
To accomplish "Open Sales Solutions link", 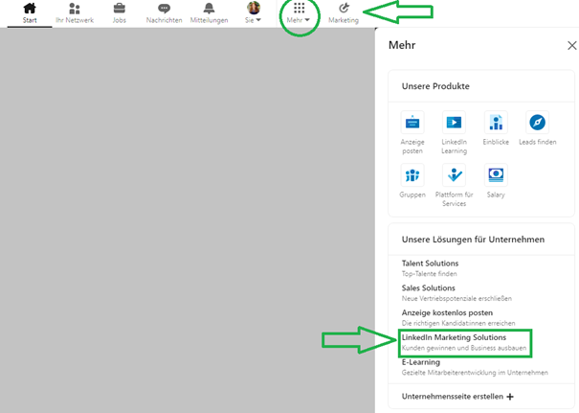I will [429, 287].
